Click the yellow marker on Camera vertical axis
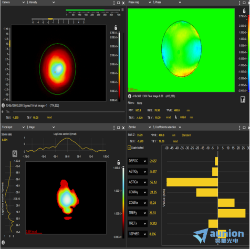 10,44
